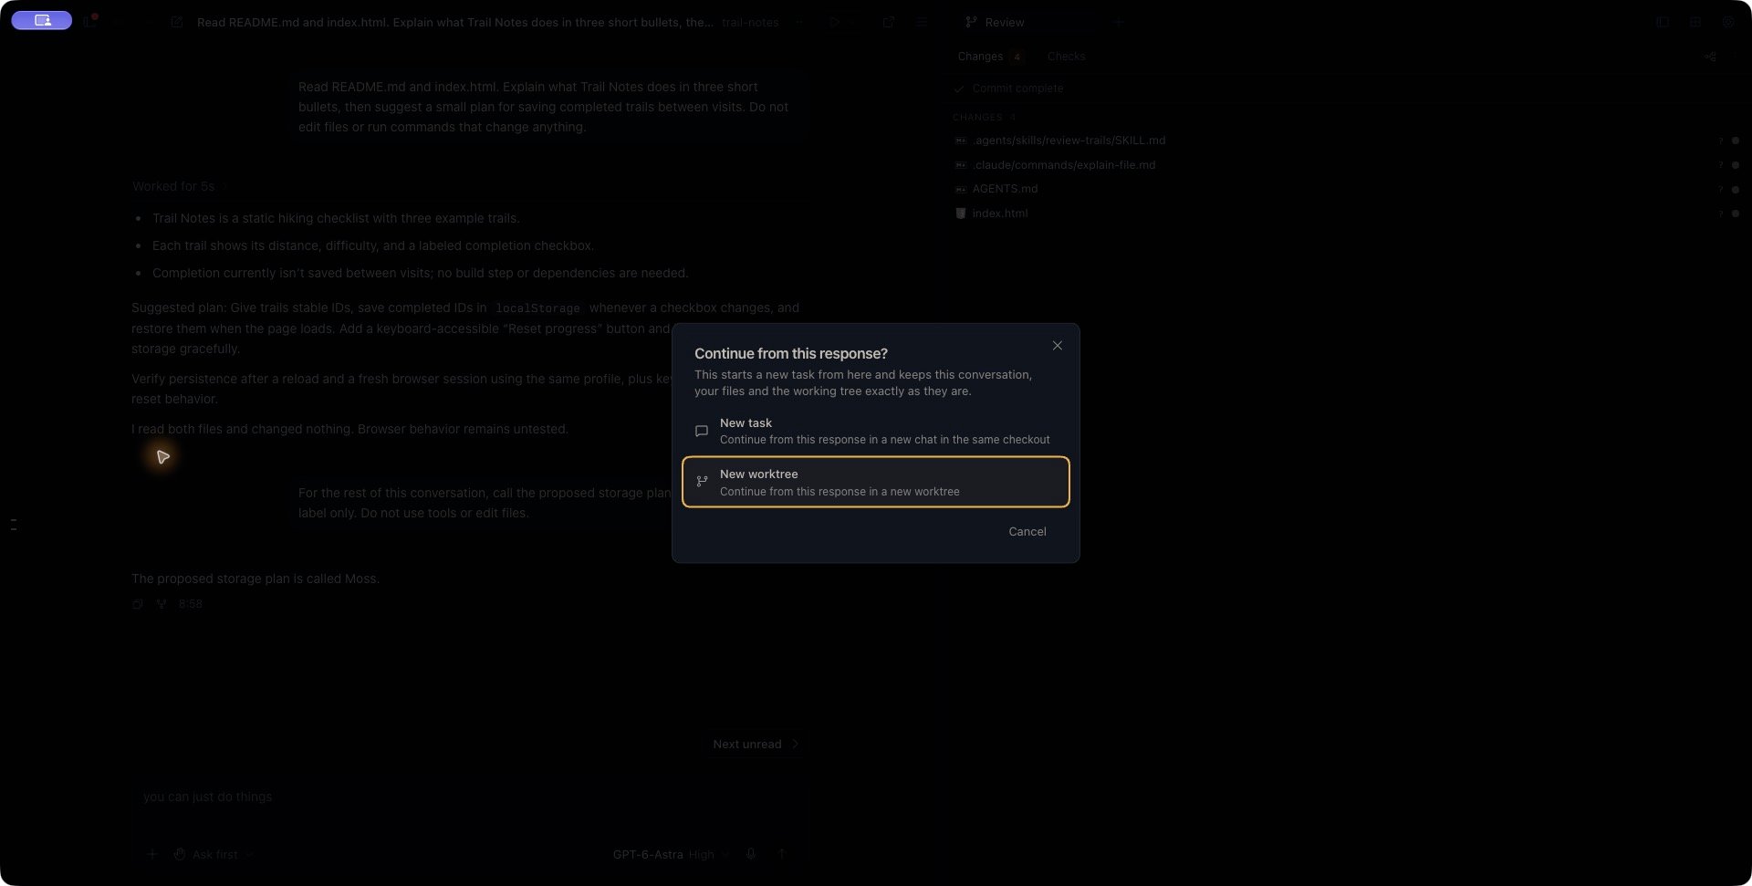Click the conversation title text in header
This screenshot has width=1752, height=886.
coord(454,22)
